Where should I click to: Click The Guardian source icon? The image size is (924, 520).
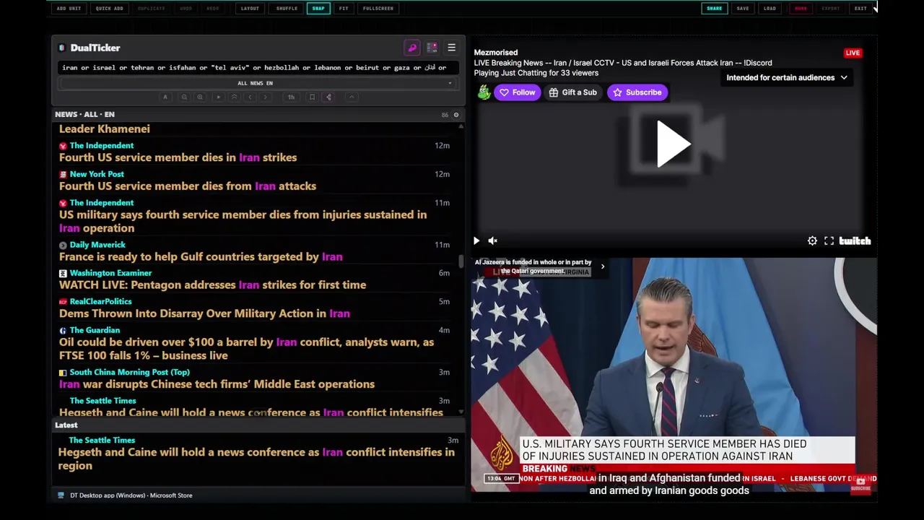(x=63, y=330)
